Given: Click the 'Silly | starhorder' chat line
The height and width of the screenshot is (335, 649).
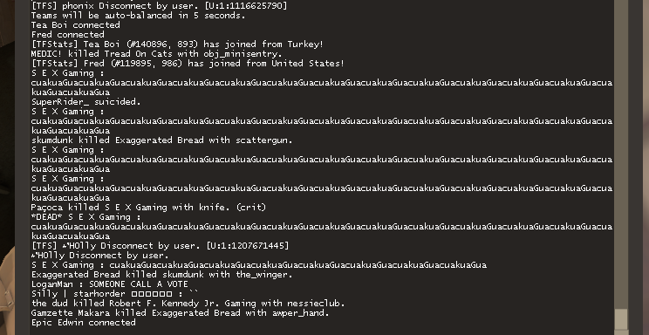Looking at the screenshot, I should [x=114, y=294].
